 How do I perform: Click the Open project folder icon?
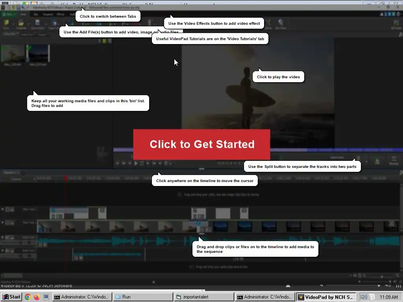6,24
